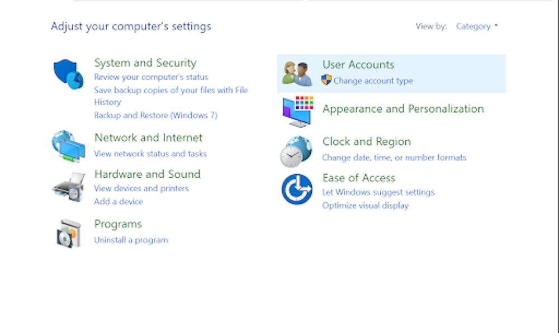Click the Programs disc box icon
Image resolution: width=559 pixels, height=333 pixels.
click(68, 233)
